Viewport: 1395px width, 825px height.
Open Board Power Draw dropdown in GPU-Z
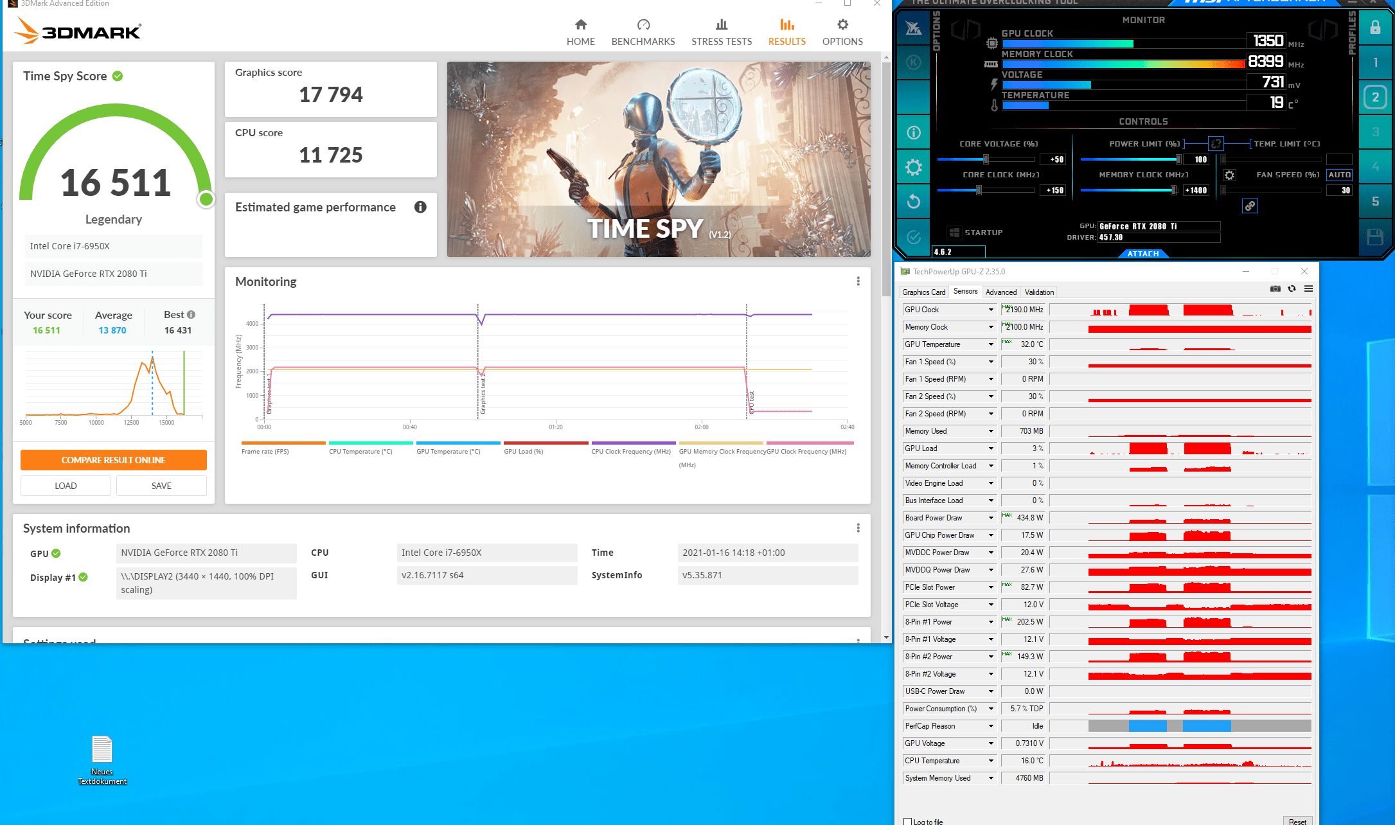pos(991,518)
